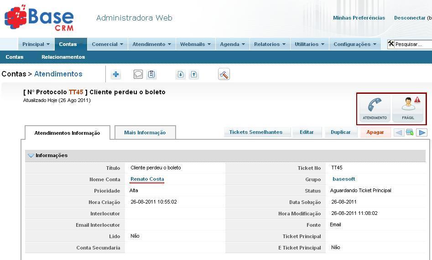Viewport: 432px width, 260px height.
Task: Click the jump-to-record list icon
Action: (x=410, y=133)
